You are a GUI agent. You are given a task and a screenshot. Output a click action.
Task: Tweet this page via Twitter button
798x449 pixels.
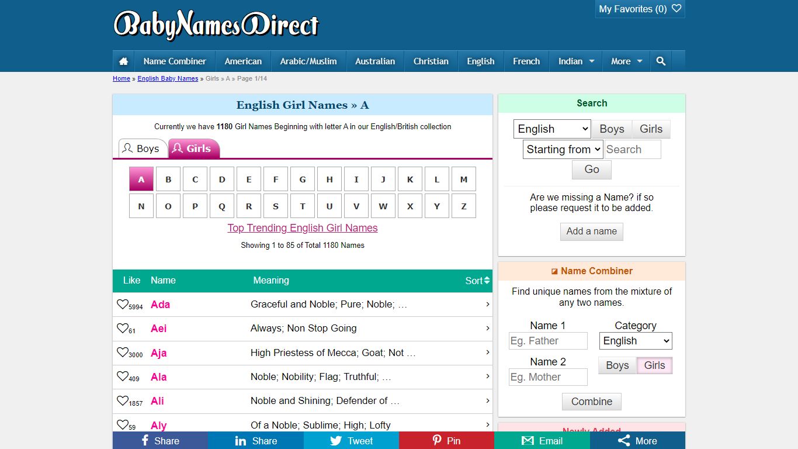(x=351, y=440)
